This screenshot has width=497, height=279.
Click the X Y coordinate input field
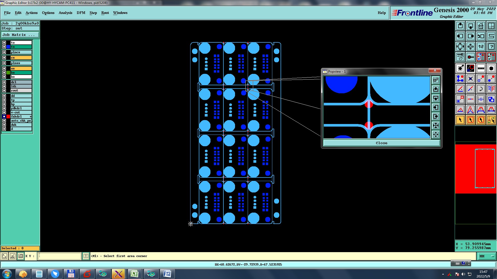(x=60, y=256)
